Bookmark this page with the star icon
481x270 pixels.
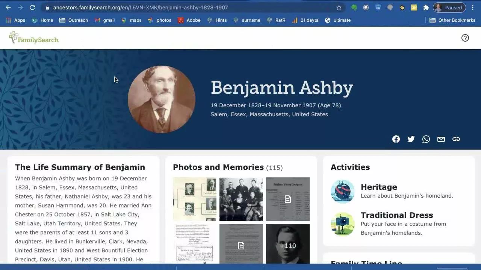click(339, 7)
